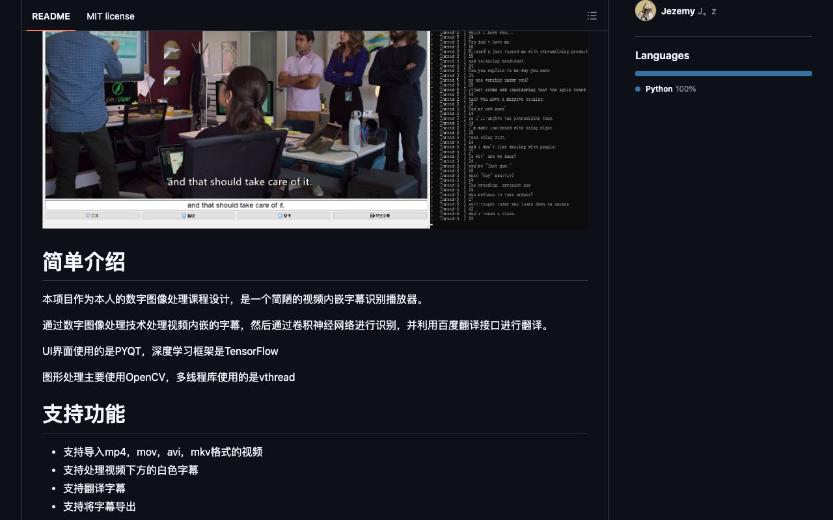Click the Languages bar
This screenshot has height=520, width=833.
click(724, 73)
